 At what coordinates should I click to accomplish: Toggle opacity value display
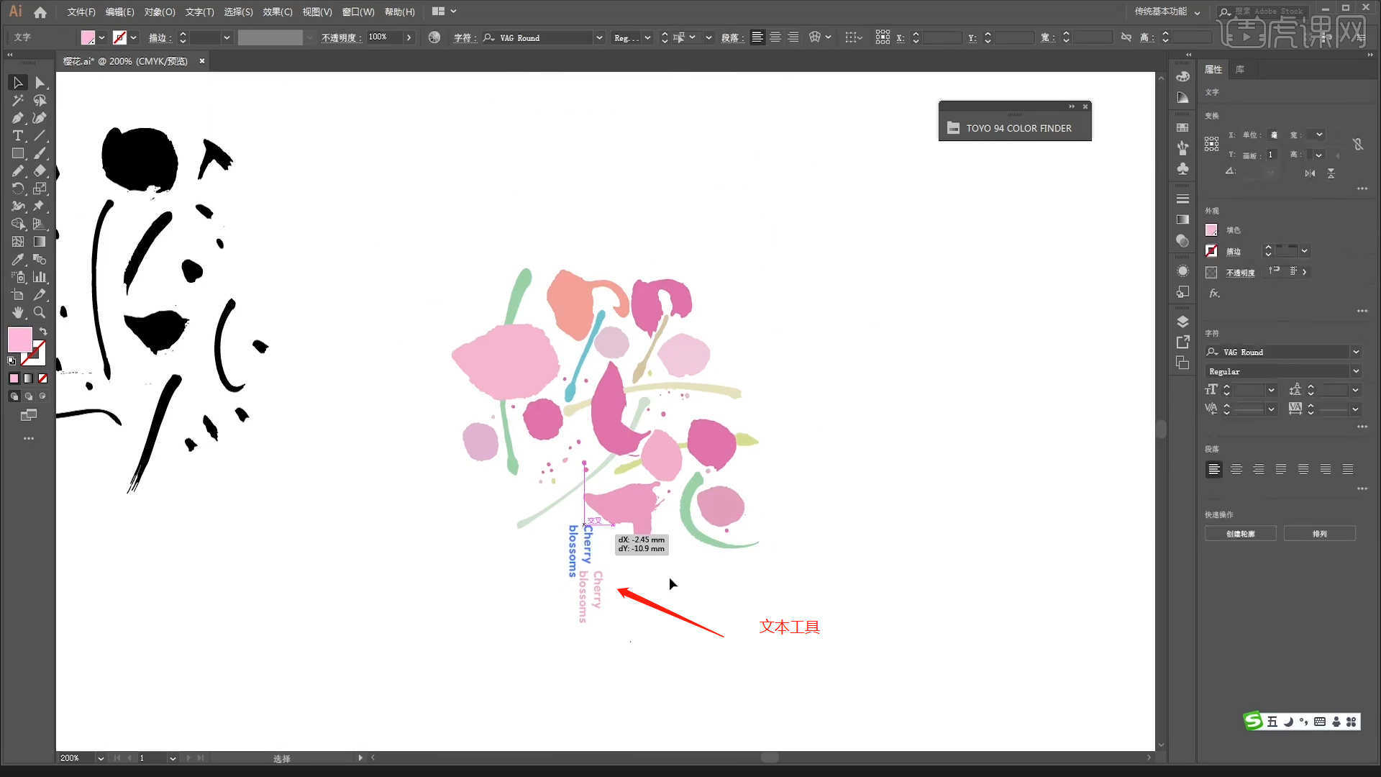(x=409, y=37)
